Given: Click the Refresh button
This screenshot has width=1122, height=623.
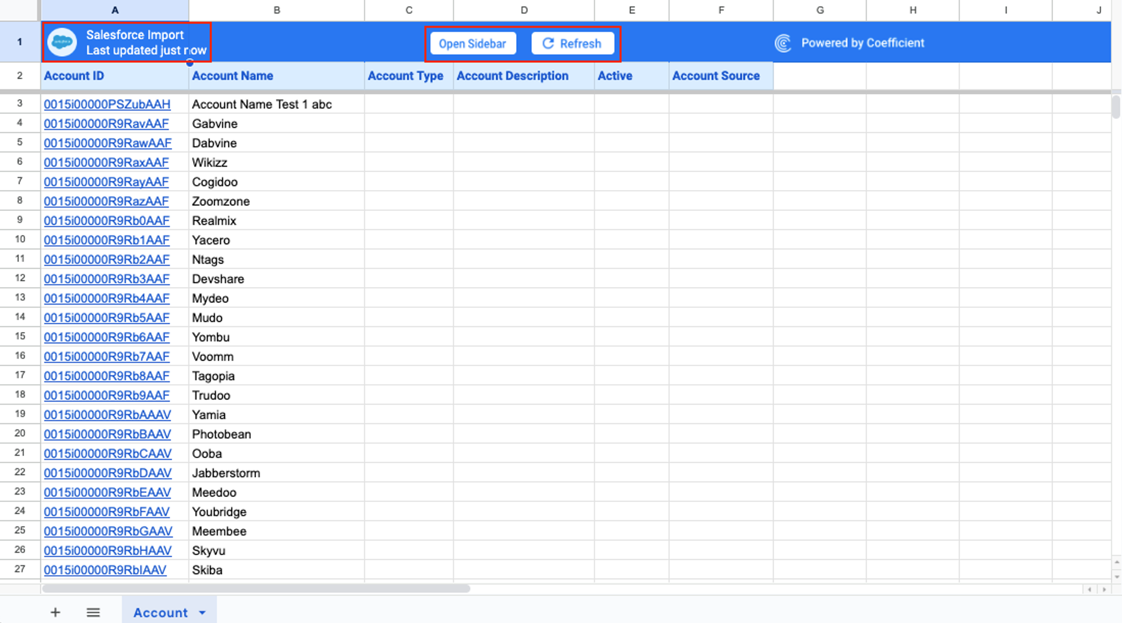Looking at the screenshot, I should tap(572, 44).
